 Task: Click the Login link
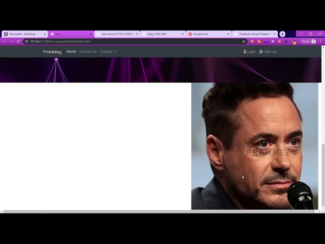tap(249, 52)
